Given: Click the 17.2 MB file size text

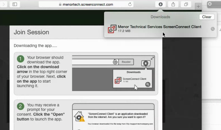Looking at the screenshot, I should 124,31.
